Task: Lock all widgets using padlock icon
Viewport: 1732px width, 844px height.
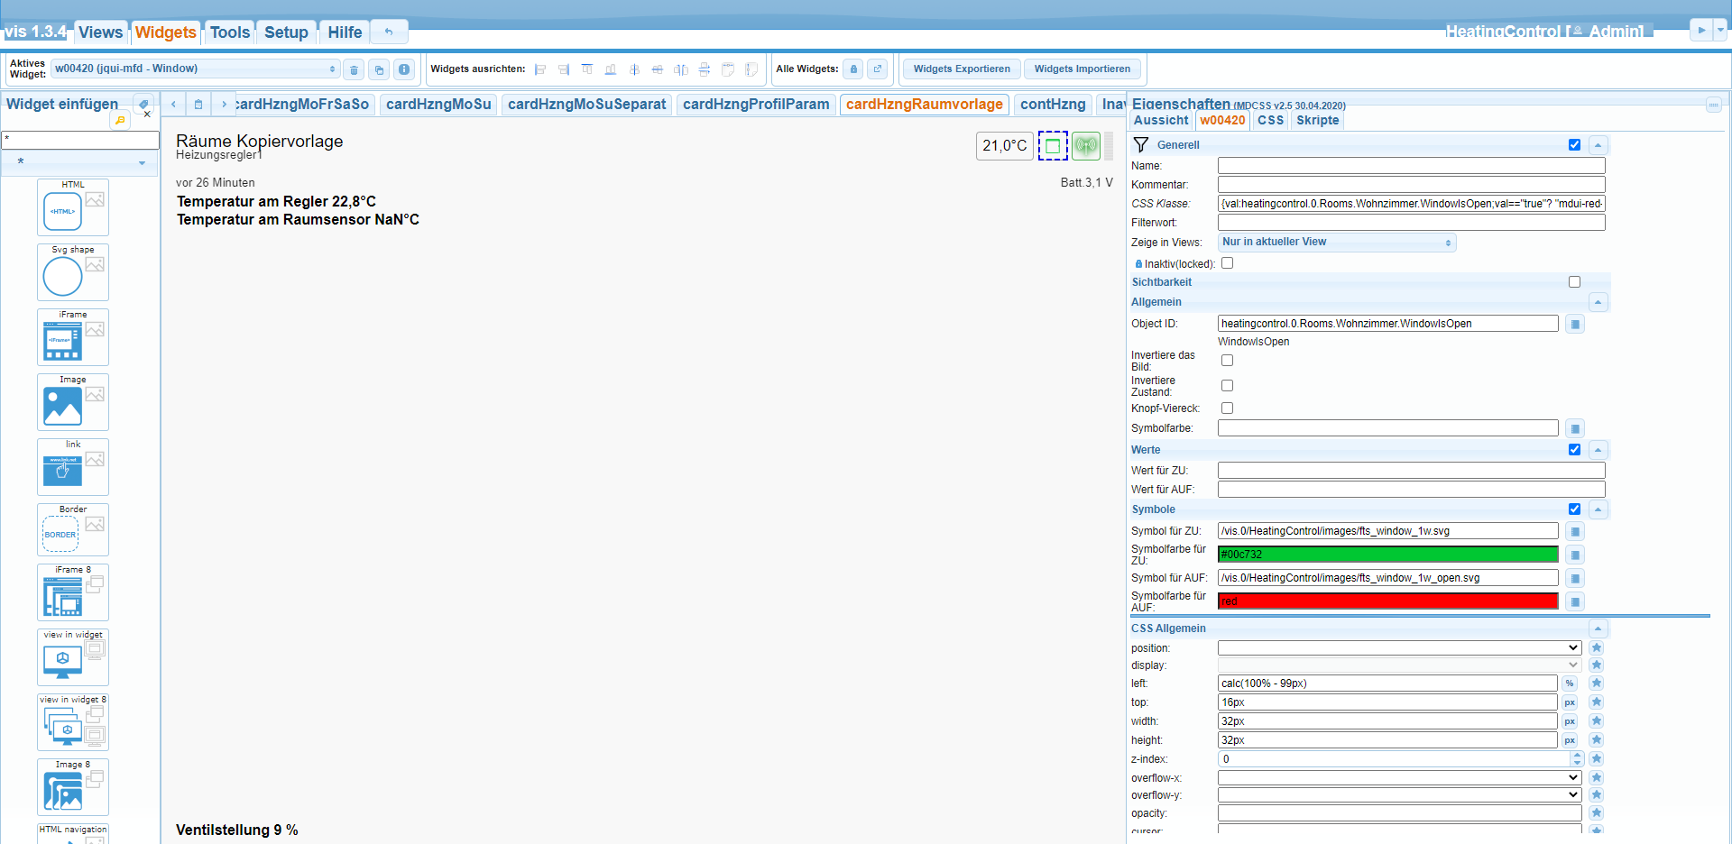Action: click(x=853, y=69)
